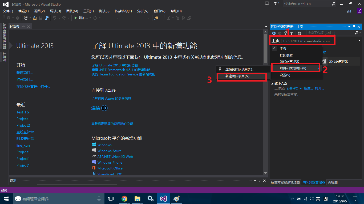364x204 pixels.
Task: Open the 团队(M) menu
Action: pos(72,11)
